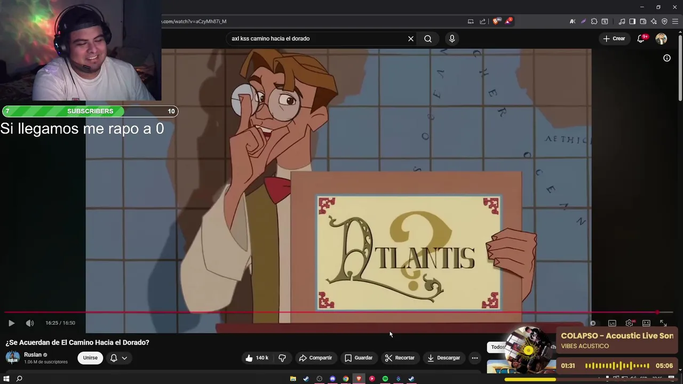The image size is (683, 384).
Task: Click the purple feather extension icon
Action: point(583,21)
